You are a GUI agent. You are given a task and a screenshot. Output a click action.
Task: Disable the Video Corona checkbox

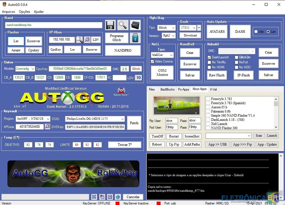[x=152, y=62]
